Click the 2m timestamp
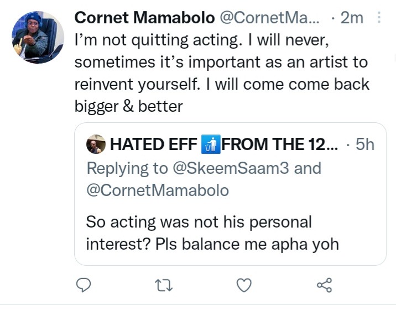The height and width of the screenshot is (309, 396). (352, 18)
